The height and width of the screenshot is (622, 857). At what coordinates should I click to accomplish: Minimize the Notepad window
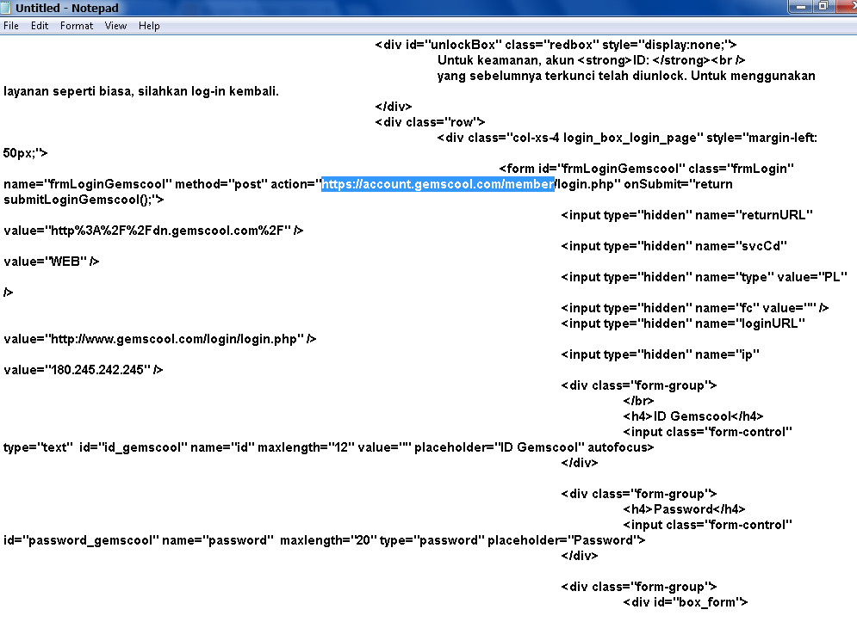point(801,7)
